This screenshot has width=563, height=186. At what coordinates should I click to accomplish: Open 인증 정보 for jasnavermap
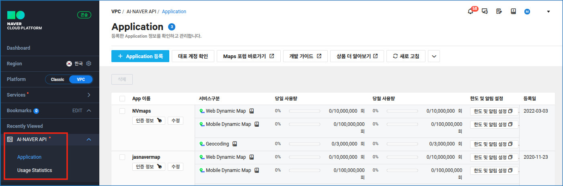click(148, 166)
